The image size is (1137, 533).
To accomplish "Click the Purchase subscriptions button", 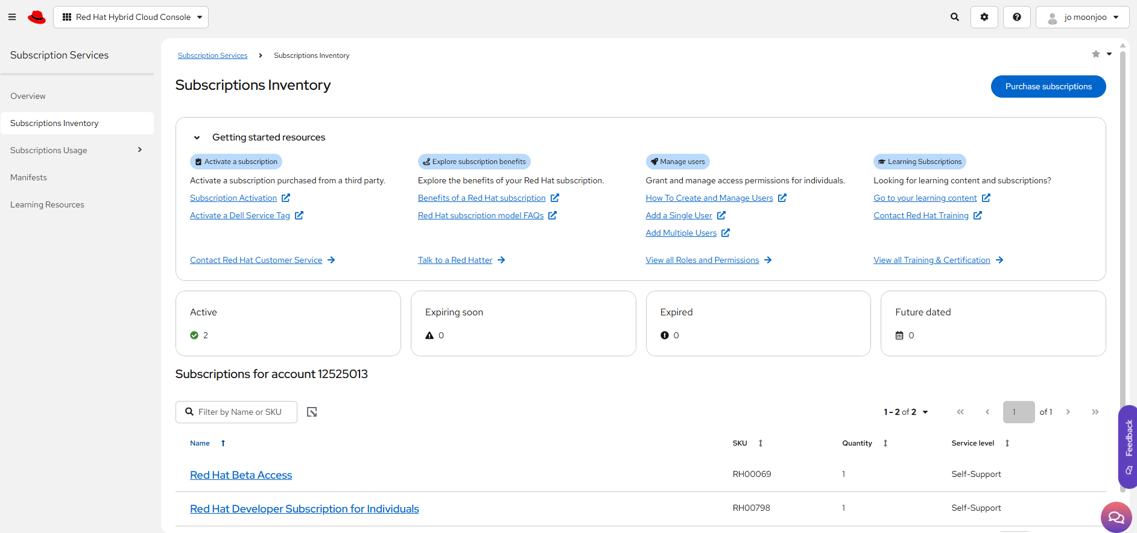I will coord(1048,86).
